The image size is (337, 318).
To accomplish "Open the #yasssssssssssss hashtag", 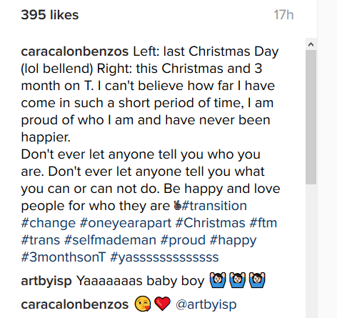I will pos(164,257).
